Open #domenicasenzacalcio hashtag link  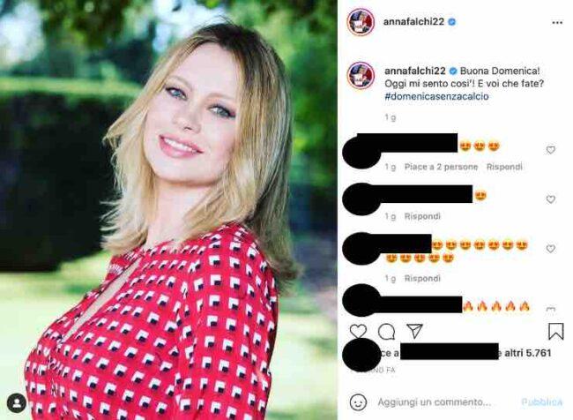436,96
